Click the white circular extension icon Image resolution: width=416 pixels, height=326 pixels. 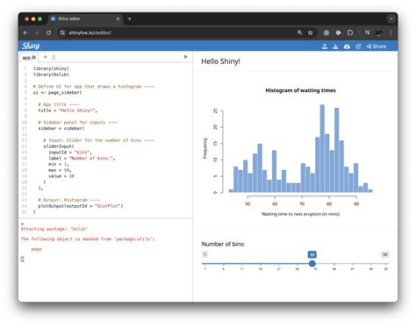pos(338,32)
